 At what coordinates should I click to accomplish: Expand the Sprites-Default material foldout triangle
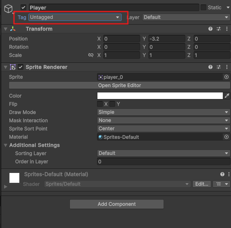(6, 187)
